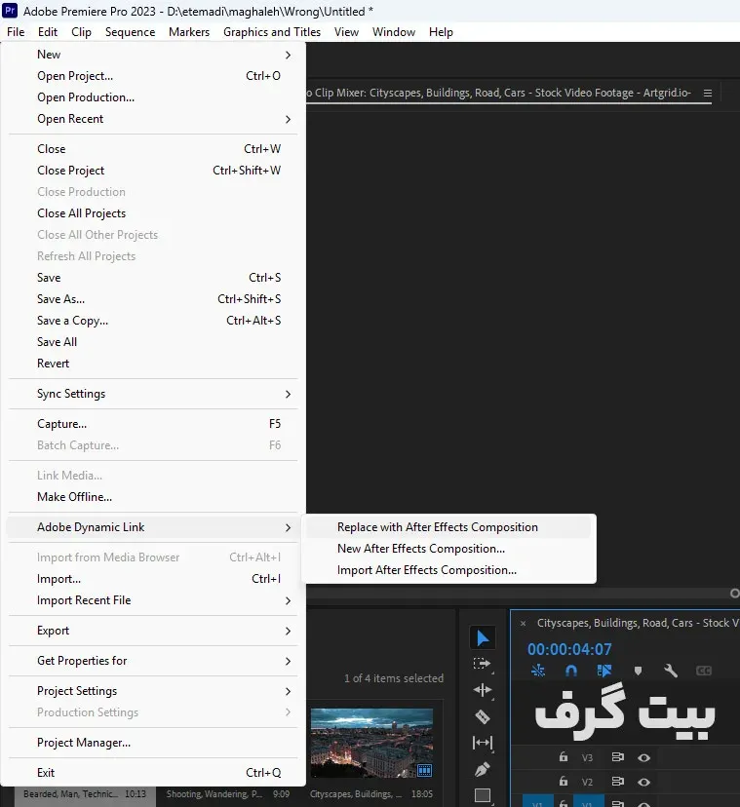Open the Markers menu
740x807 pixels.
pyautogui.click(x=189, y=32)
